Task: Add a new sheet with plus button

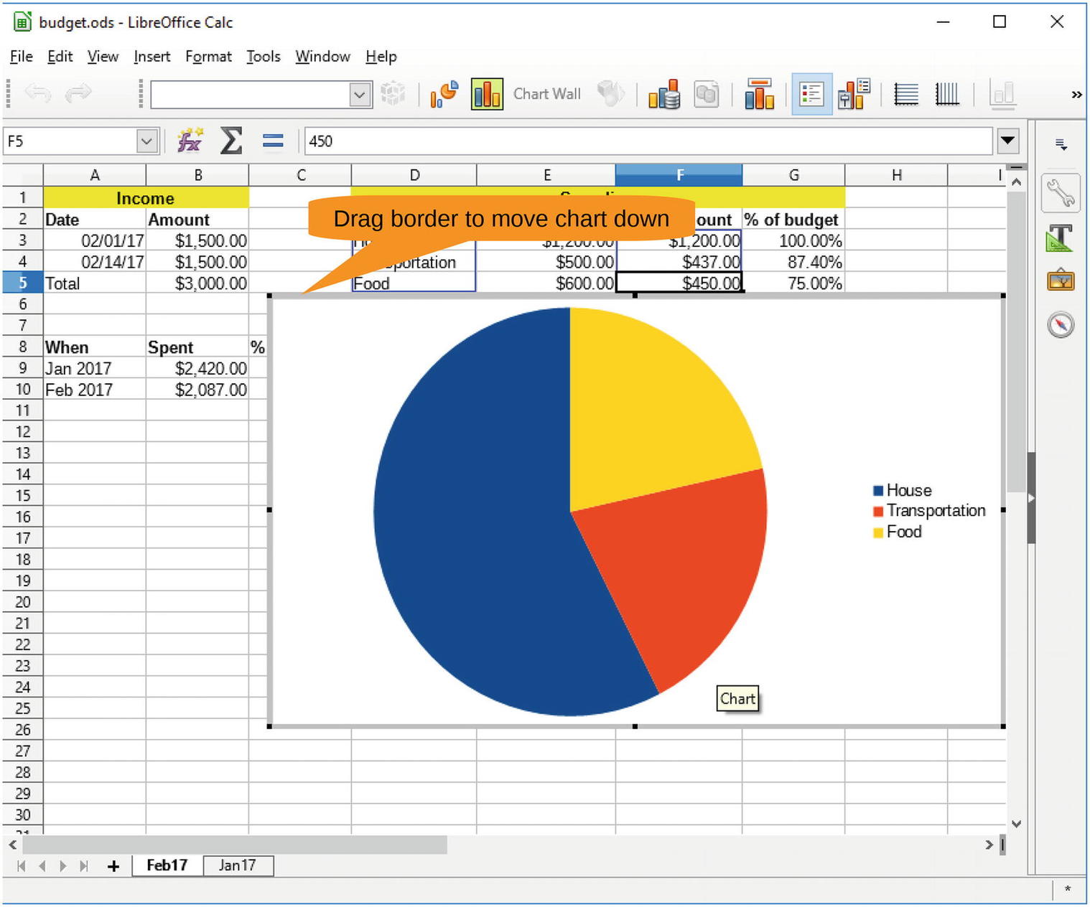Action: [113, 866]
